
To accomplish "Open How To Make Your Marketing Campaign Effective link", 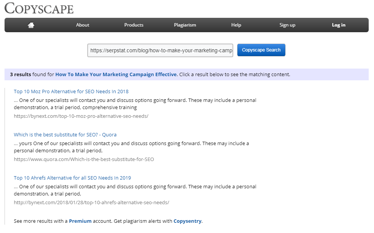I will pyautogui.click(x=116, y=75).
